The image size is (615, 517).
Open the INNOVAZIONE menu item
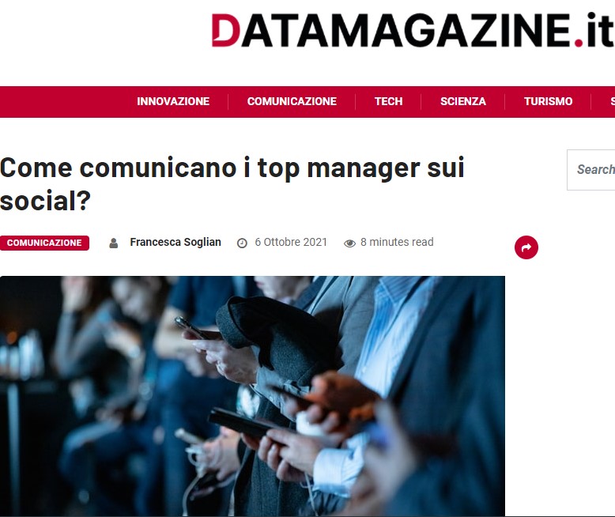click(173, 101)
